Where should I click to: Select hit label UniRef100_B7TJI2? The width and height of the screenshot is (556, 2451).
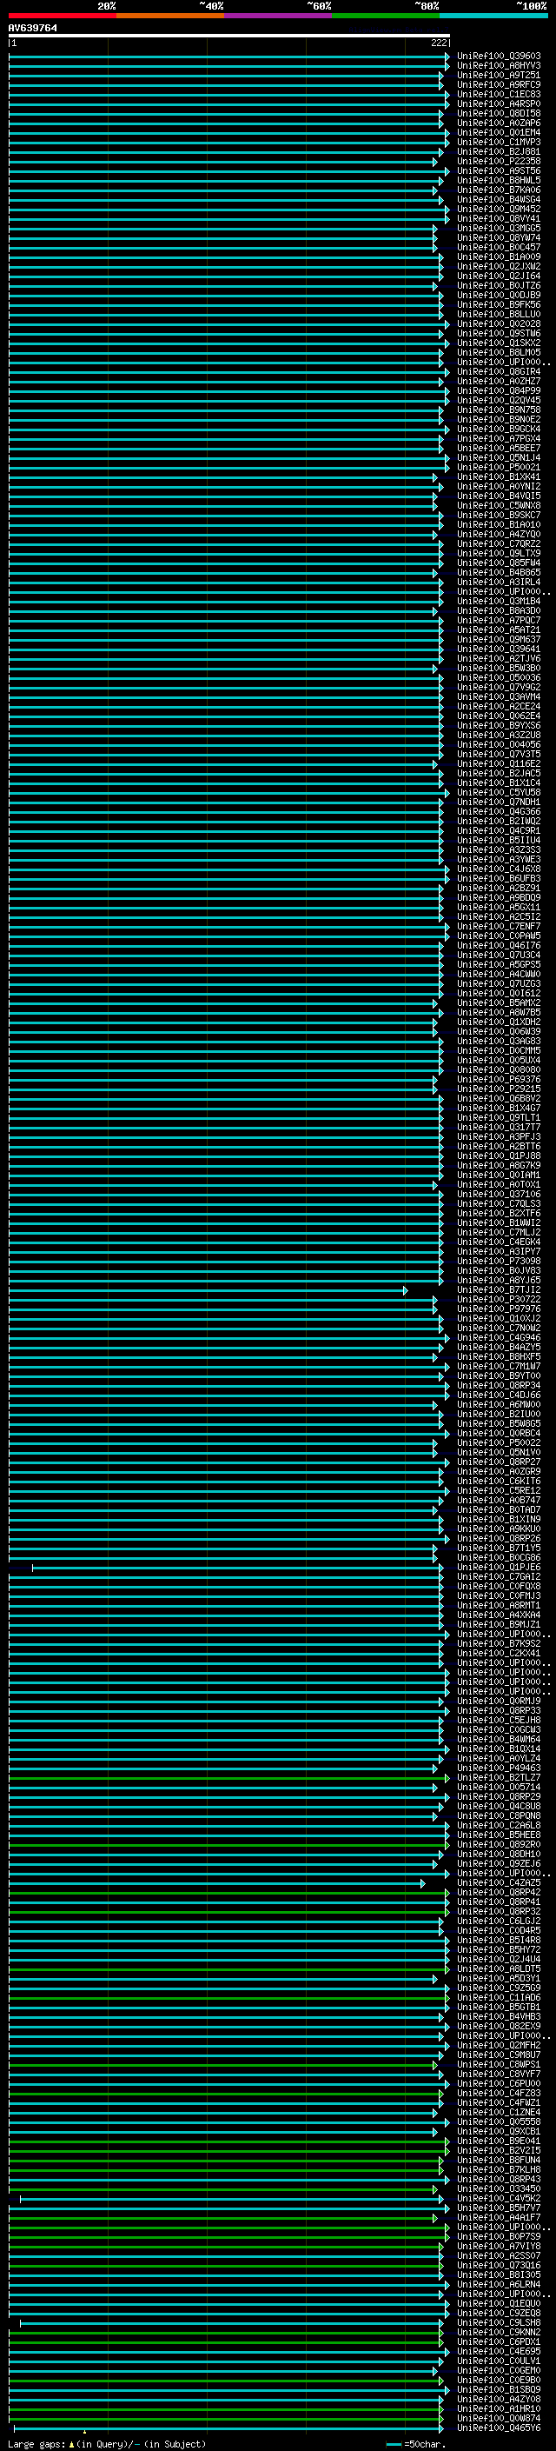499,1289
